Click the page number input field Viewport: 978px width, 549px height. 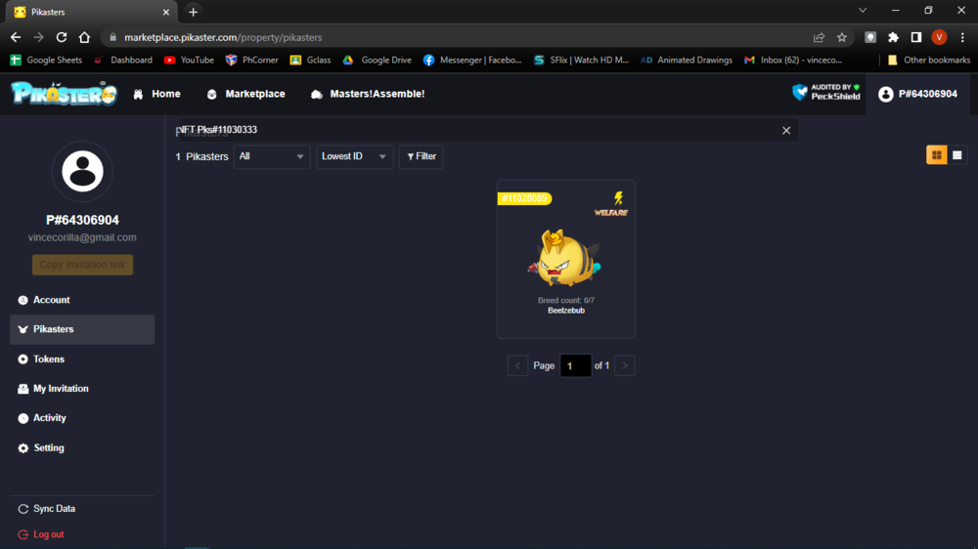[x=575, y=366]
